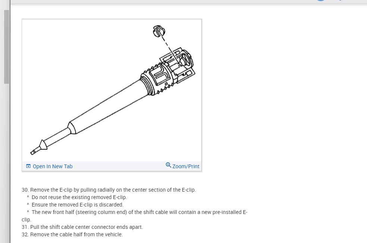Image resolution: width=367 pixels, height=243 pixels.
Task: Click the Zoom/Print link
Action: (186, 166)
